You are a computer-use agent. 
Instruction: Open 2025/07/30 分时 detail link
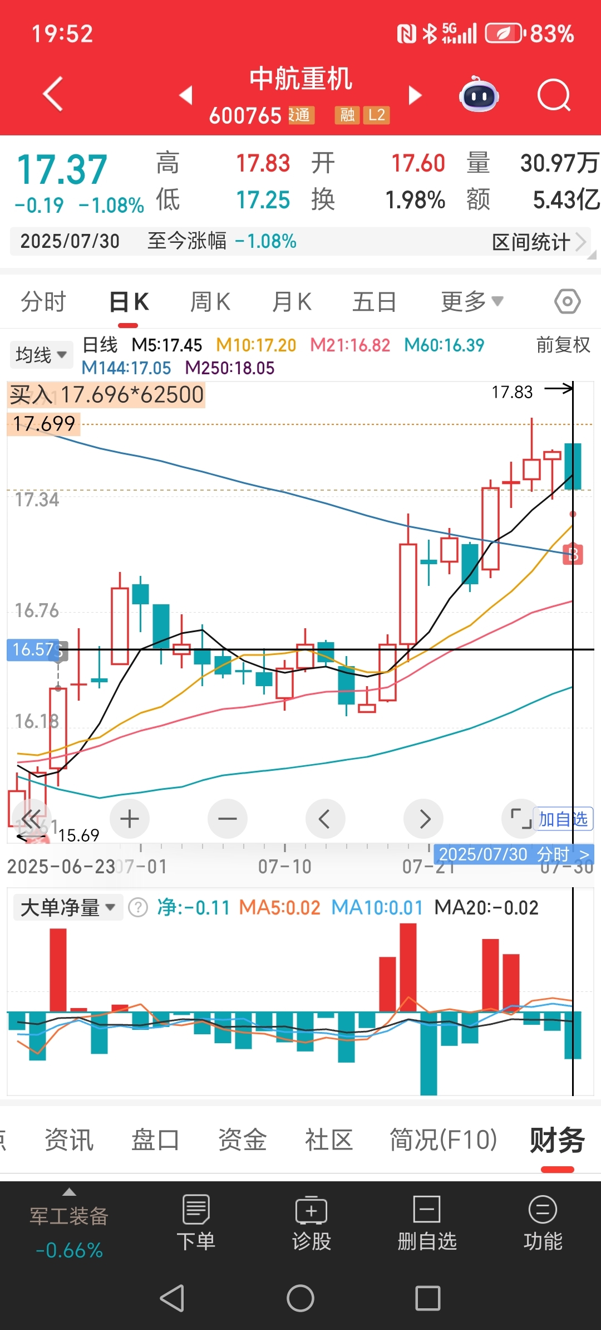514,854
